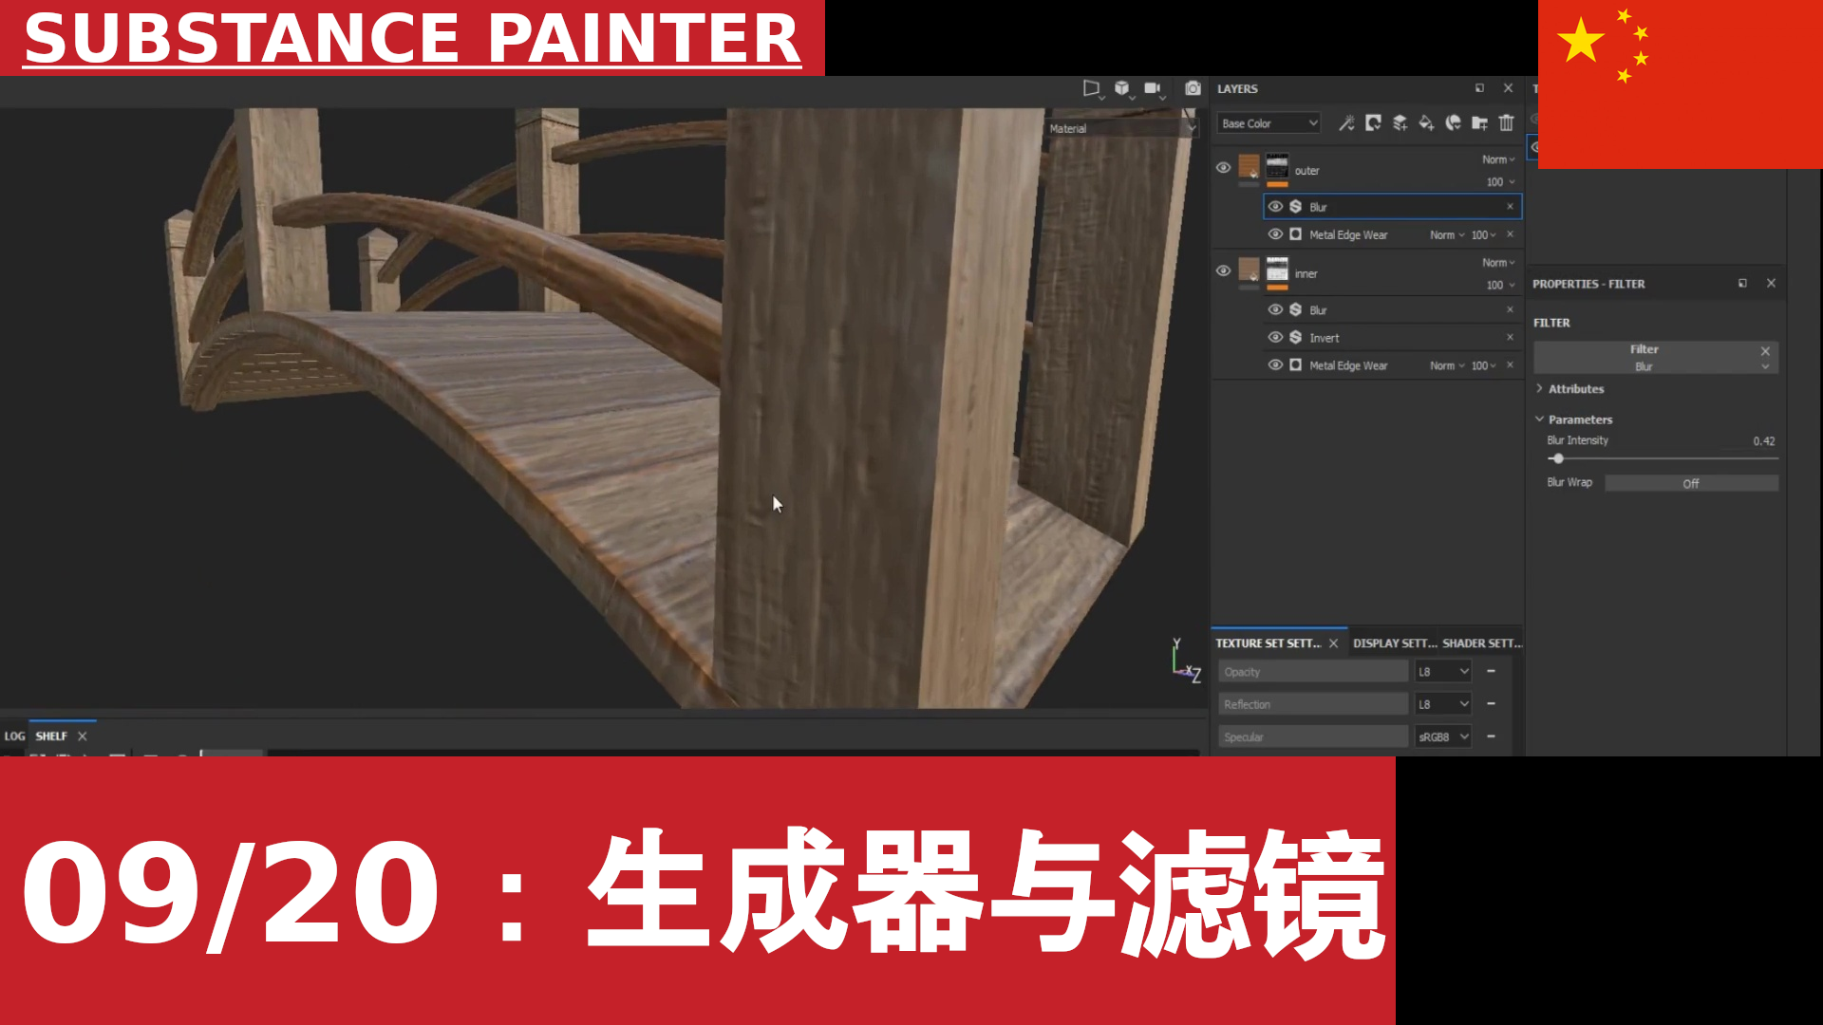Remove the Invert filter with its X
This screenshot has width=1823, height=1025.
coord(1510,338)
